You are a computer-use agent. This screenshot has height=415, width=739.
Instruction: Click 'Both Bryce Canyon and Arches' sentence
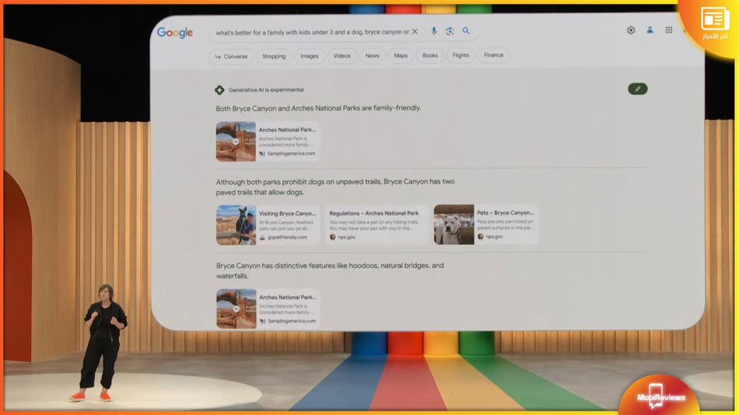click(319, 108)
